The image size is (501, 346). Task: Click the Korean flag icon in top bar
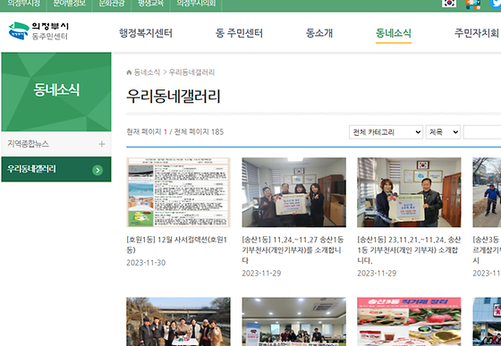click(x=449, y=4)
